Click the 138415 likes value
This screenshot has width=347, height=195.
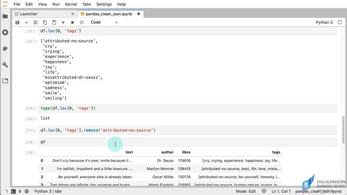click(x=184, y=169)
